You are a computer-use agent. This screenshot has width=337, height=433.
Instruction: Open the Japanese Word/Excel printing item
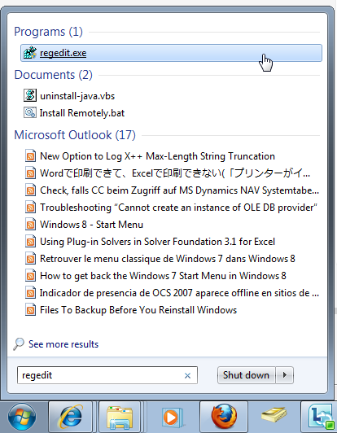(x=175, y=173)
